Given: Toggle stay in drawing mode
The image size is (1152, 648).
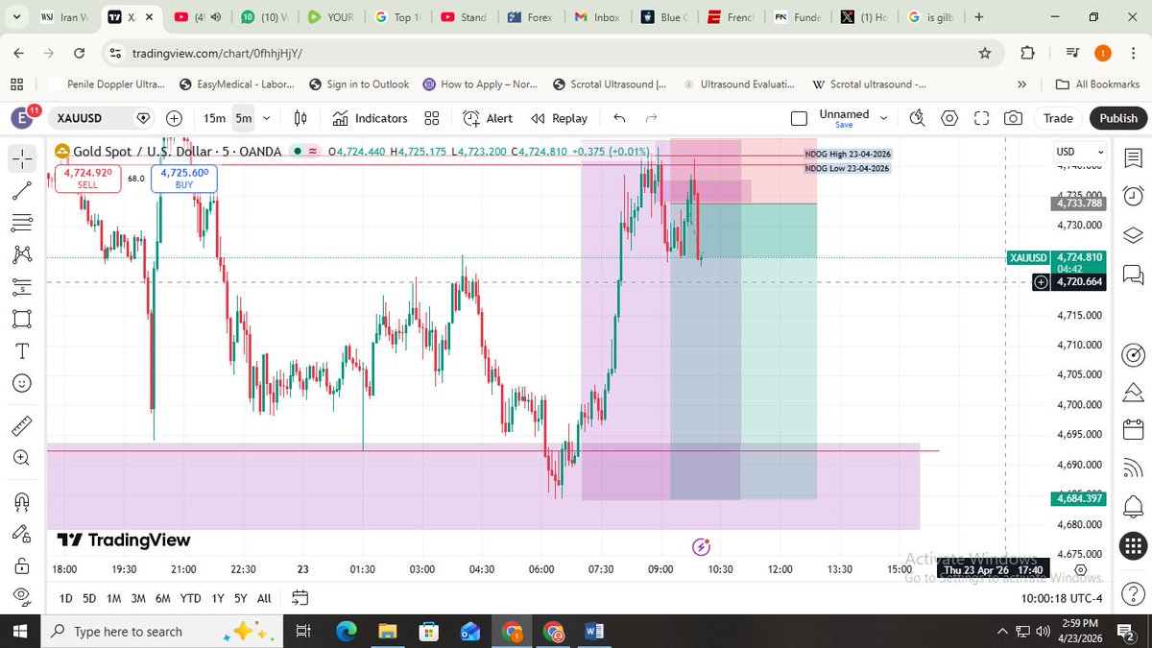Looking at the screenshot, I should [23, 533].
